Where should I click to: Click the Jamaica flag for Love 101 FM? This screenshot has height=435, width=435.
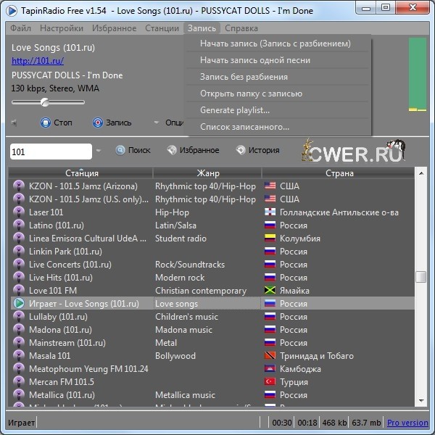[x=270, y=291]
